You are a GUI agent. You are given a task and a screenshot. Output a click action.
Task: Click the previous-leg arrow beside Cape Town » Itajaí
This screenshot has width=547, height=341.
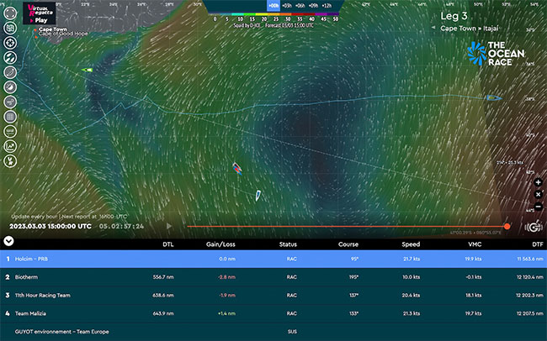[x=433, y=28]
